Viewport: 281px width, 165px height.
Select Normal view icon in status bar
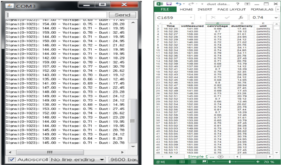tap(182, 162)
